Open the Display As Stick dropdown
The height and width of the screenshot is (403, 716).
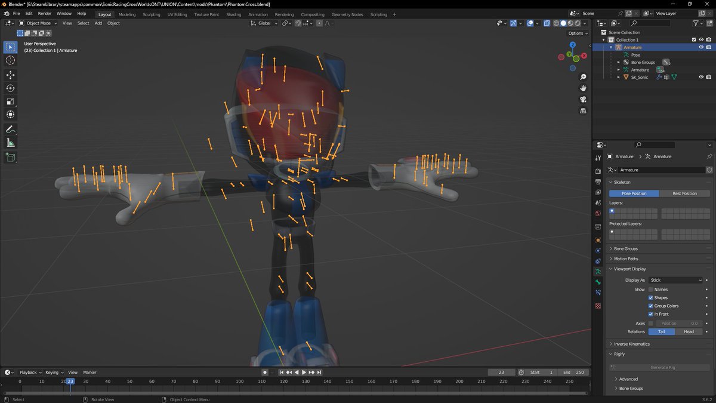click(x=676, y=280)
